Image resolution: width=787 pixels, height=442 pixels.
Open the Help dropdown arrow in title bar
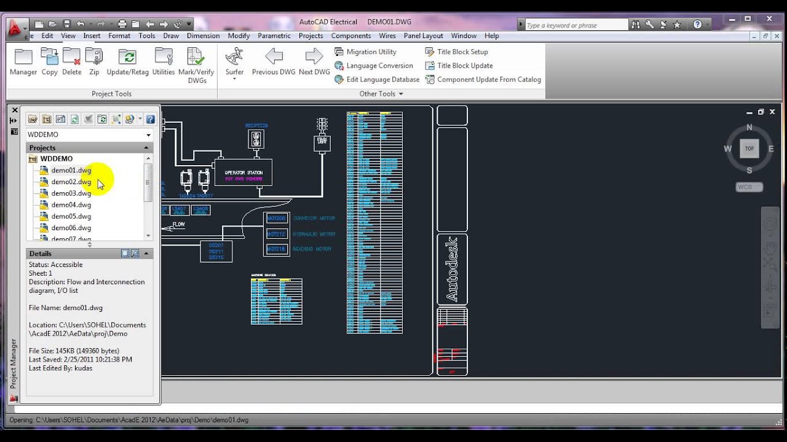coord(709,25)
